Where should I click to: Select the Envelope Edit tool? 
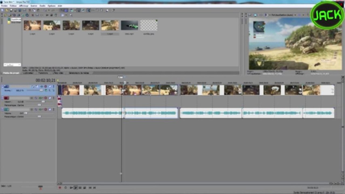coord(93,10)
